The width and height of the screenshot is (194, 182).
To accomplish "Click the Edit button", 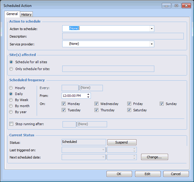I will click(x=148, y=174).
